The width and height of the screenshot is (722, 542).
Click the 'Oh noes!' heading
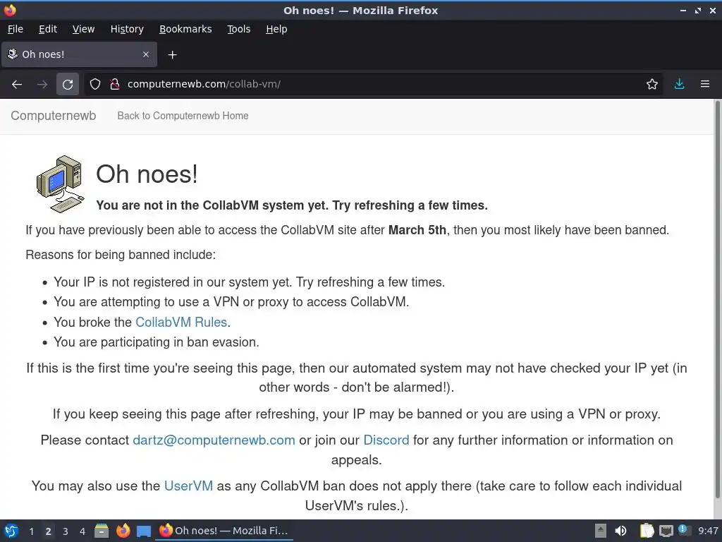click(147, 174)
